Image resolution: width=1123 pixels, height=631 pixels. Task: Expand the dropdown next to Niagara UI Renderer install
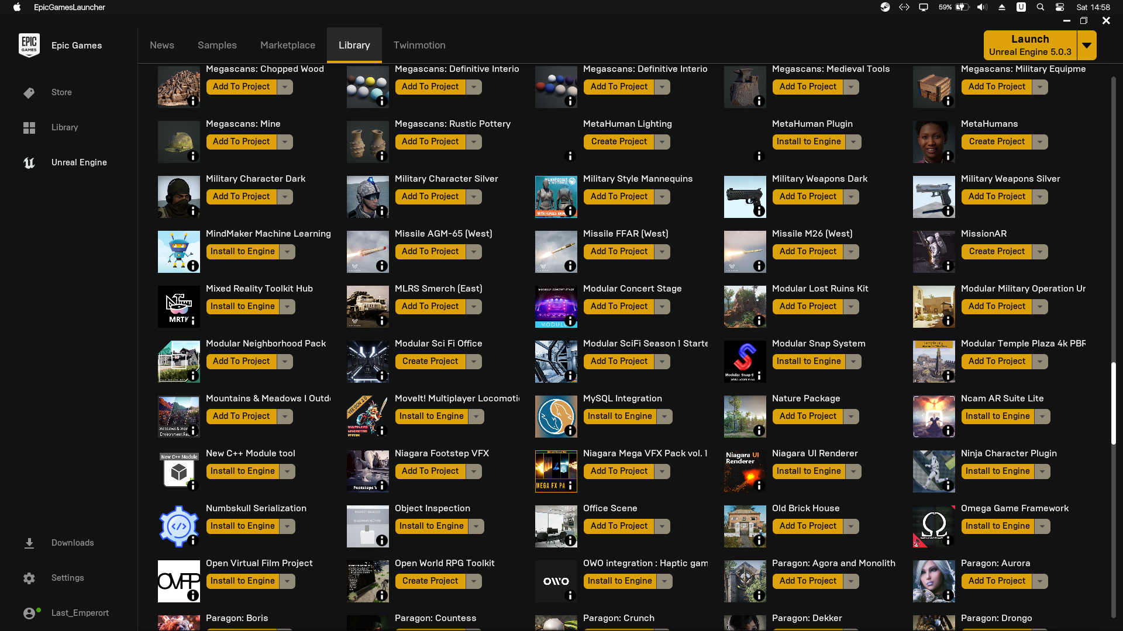point(853,471)
